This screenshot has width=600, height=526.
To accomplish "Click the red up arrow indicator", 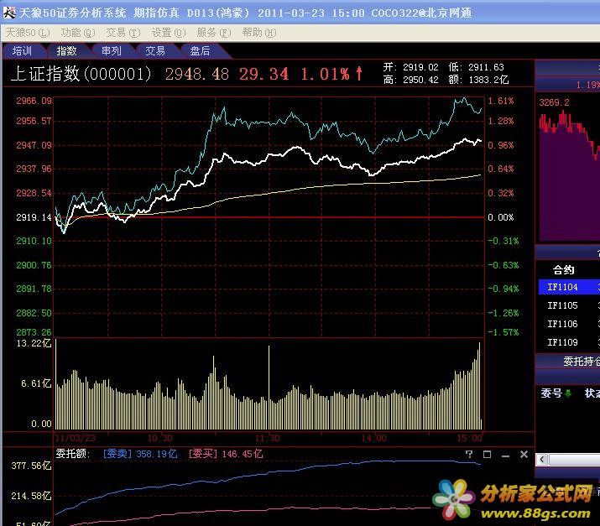I will click(358, 74).
